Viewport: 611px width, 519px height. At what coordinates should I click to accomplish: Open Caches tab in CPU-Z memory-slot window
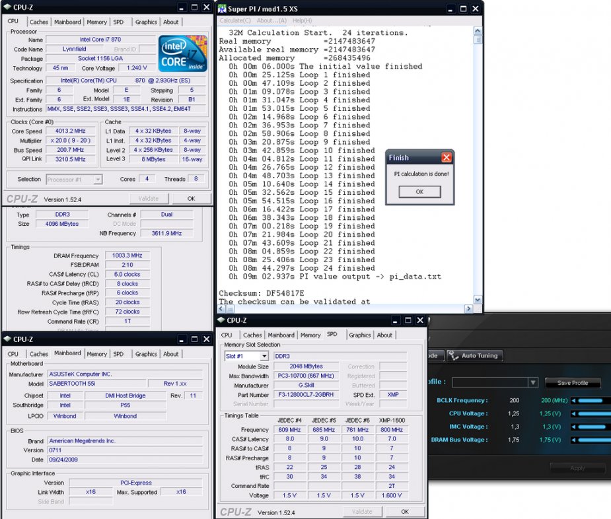(252, 335)
